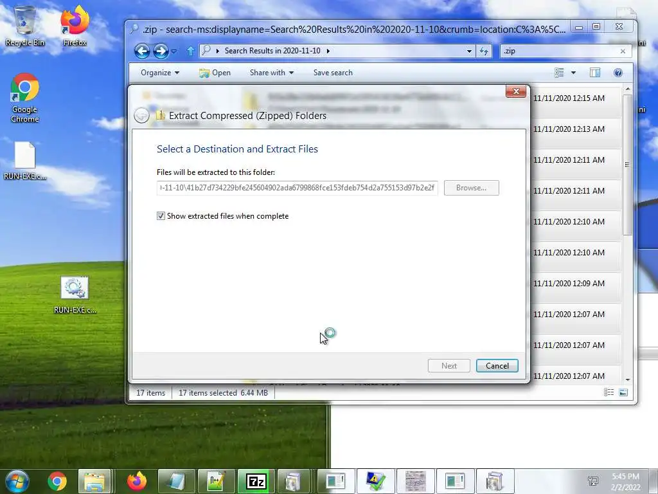Image resolution: width=658 pixels, height=494 pixels.
Task: Click the Next button in wizard
Action: pyautogui.click(x=449, y=365)
